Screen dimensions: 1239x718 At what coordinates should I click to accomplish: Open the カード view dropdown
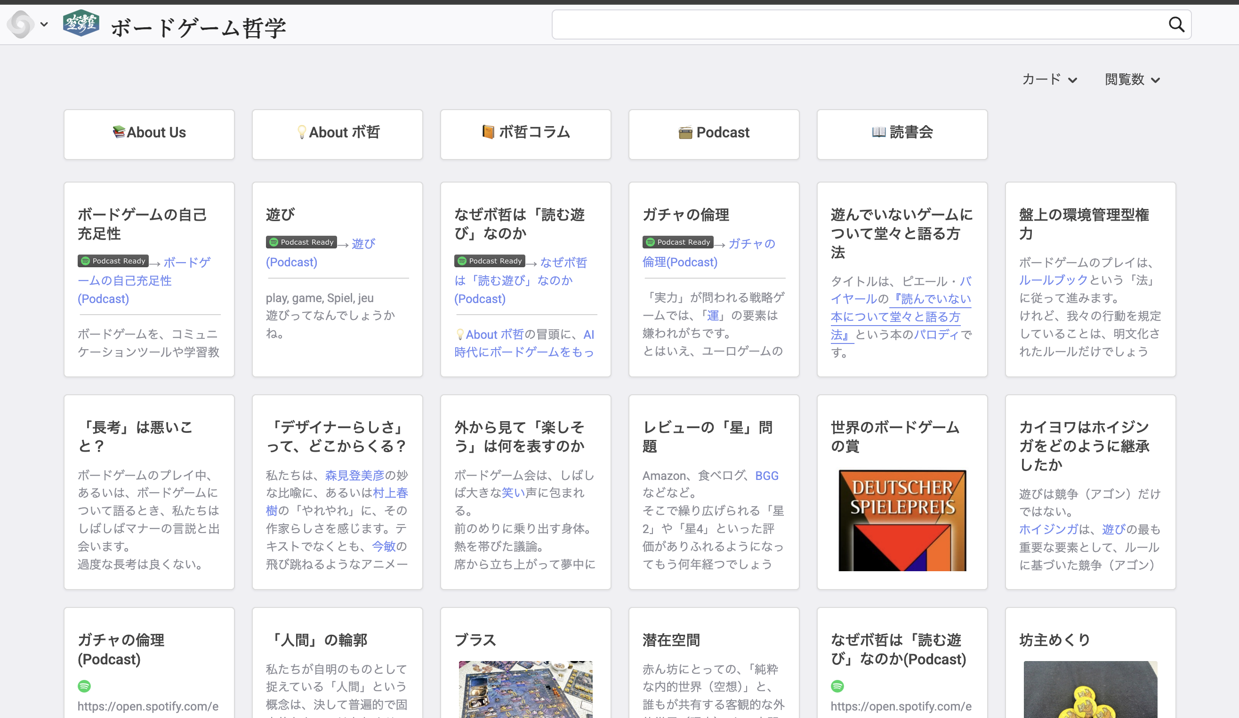pyautogui.click(x=1049, y=79)
